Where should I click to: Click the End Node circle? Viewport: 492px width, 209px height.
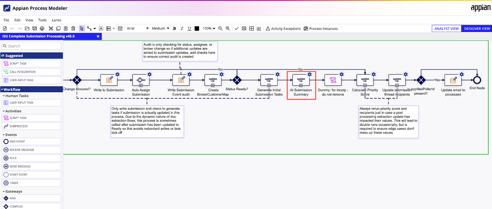point(477,80)
